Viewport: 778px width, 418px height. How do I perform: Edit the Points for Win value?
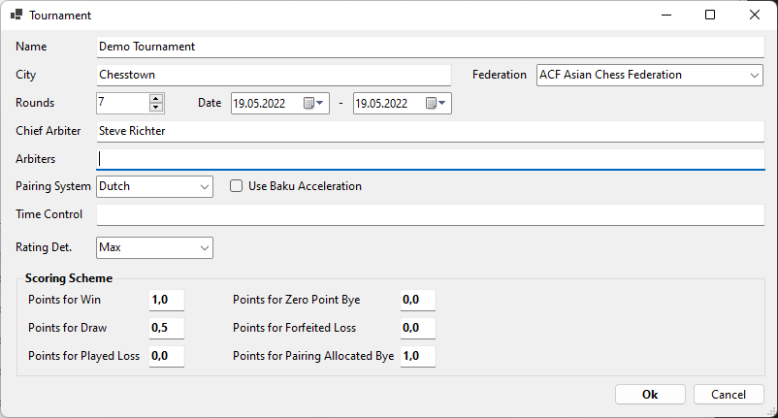pos(166,301)
